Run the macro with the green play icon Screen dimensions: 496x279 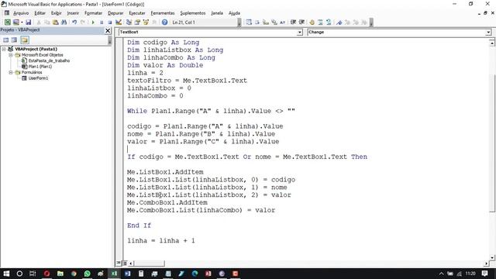pos(93,22)
